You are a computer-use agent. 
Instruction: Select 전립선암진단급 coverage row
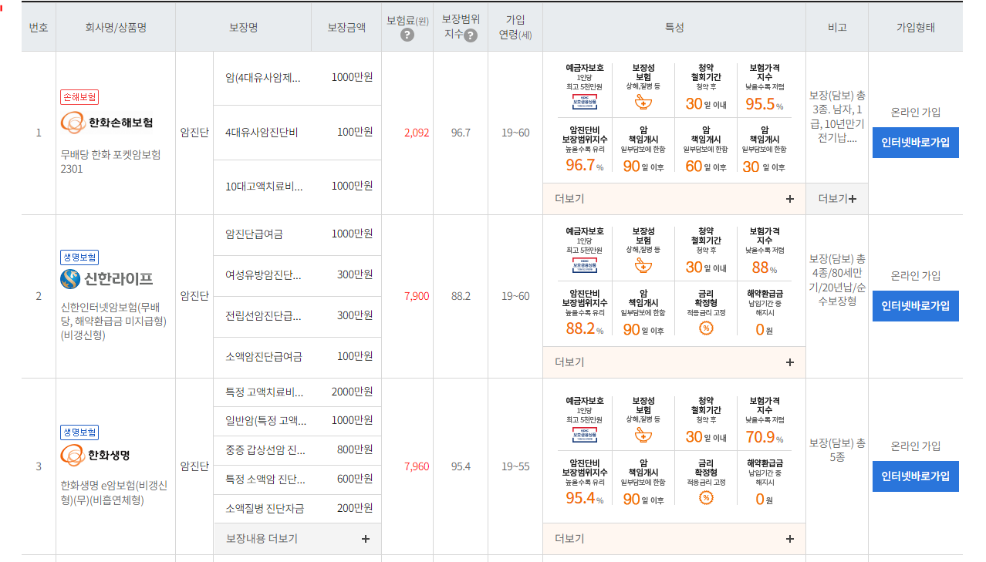click(x=298, y=316)
